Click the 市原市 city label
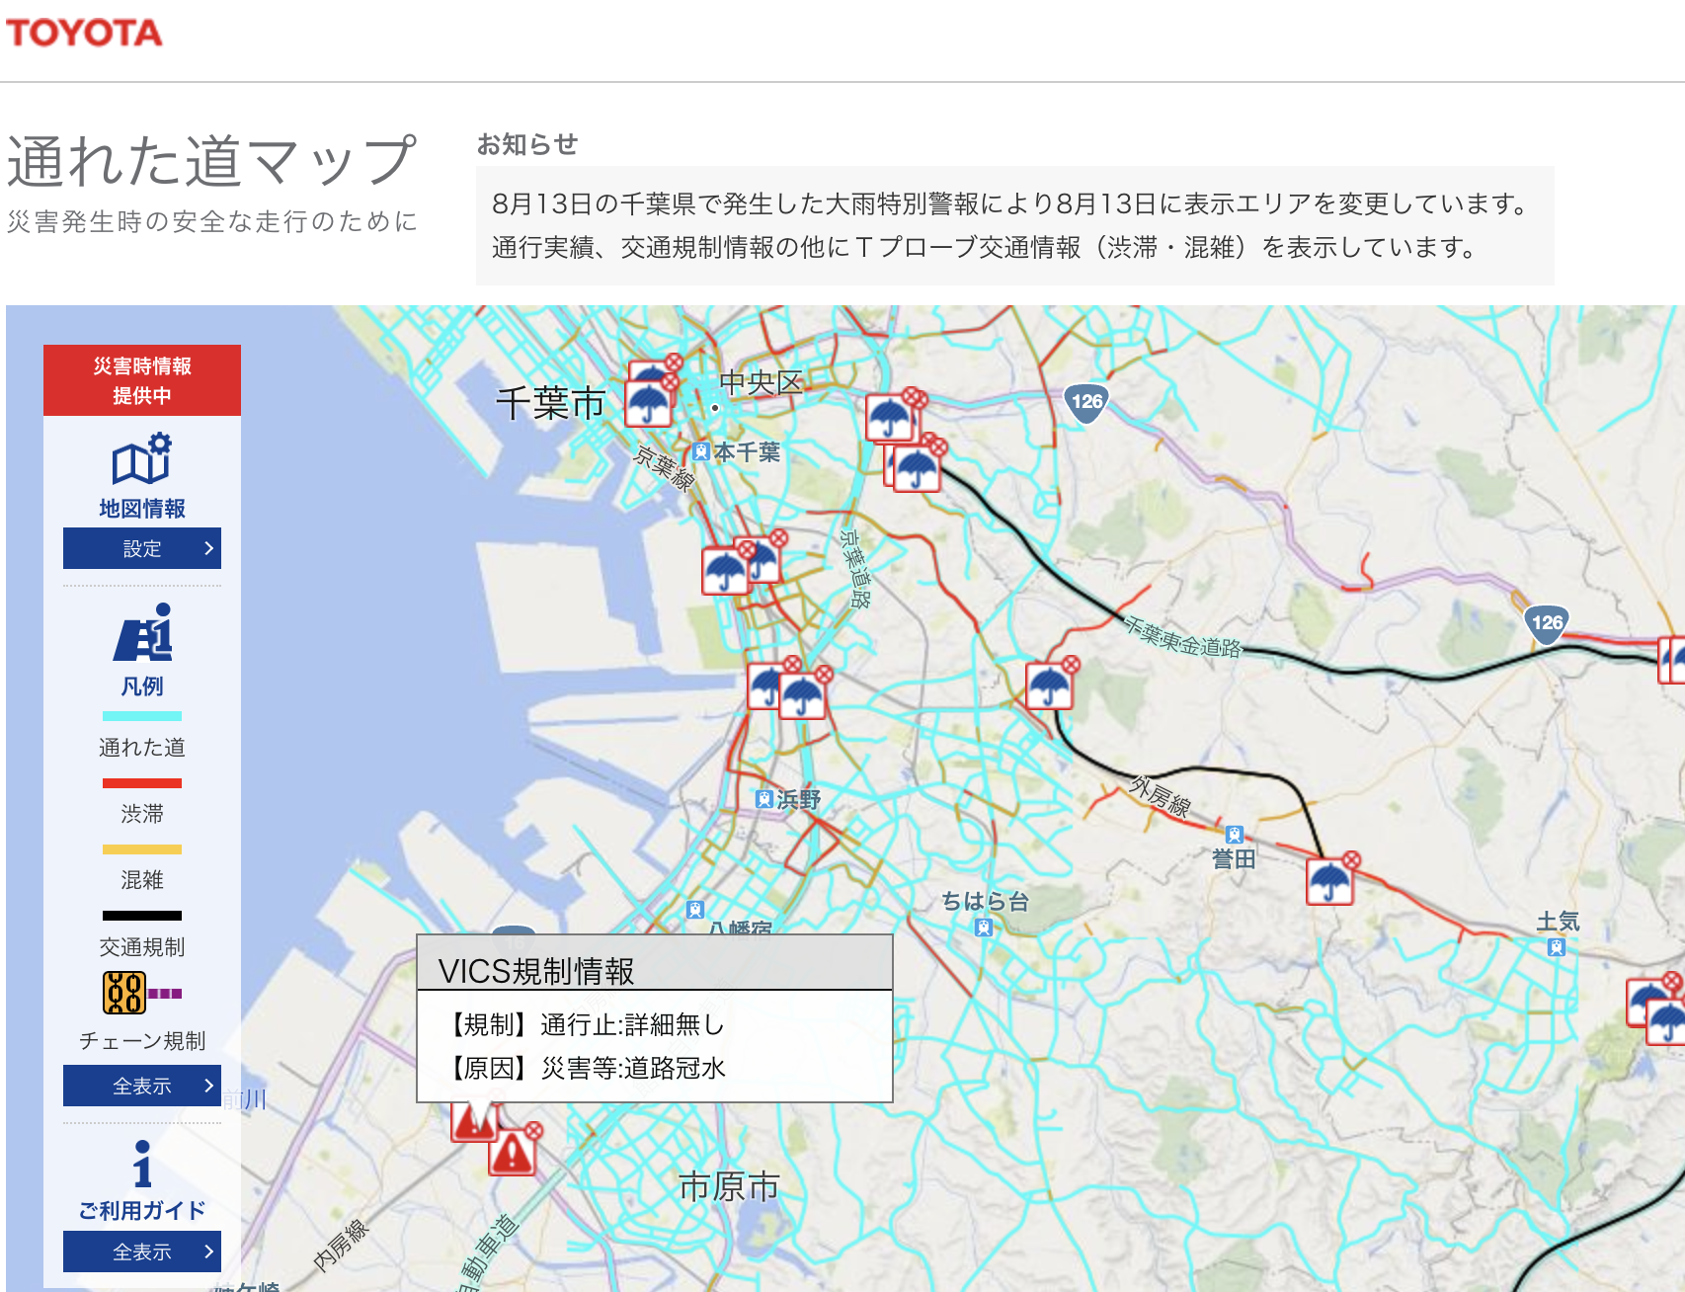 pyautogui.click(x=730, y=1186)
